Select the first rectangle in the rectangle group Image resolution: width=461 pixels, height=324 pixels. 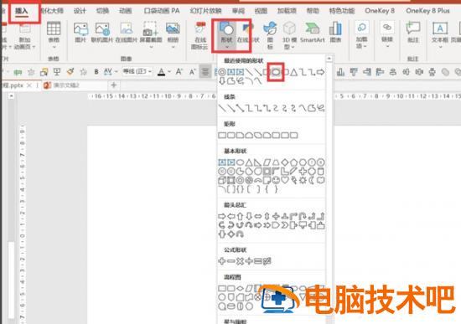(x=222, y=135)
